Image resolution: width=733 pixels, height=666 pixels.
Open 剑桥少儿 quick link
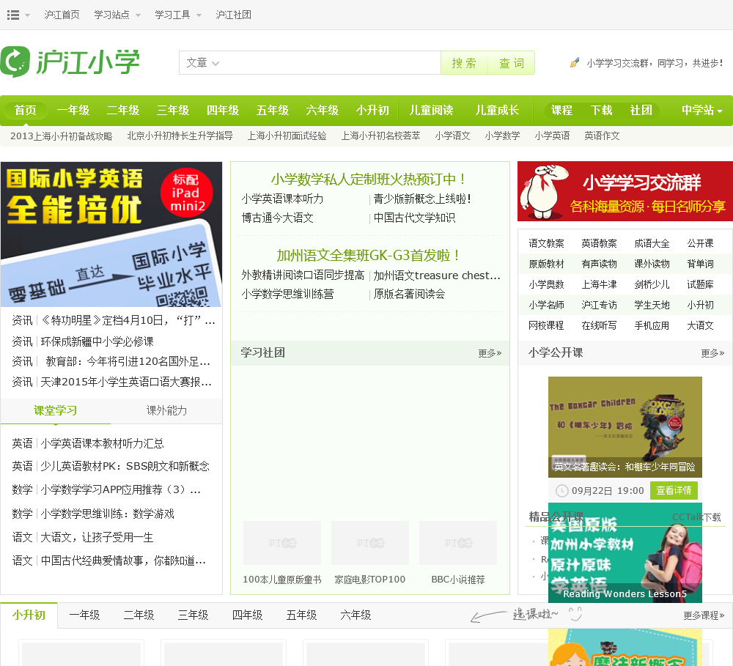click(652, 284)
